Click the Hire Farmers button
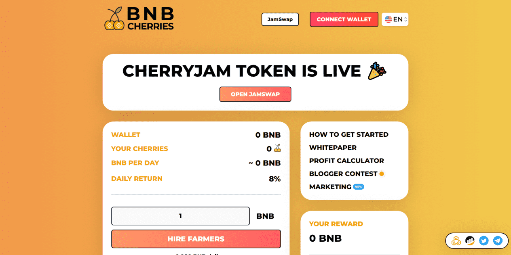511x255 pixels. coord(196,239)
